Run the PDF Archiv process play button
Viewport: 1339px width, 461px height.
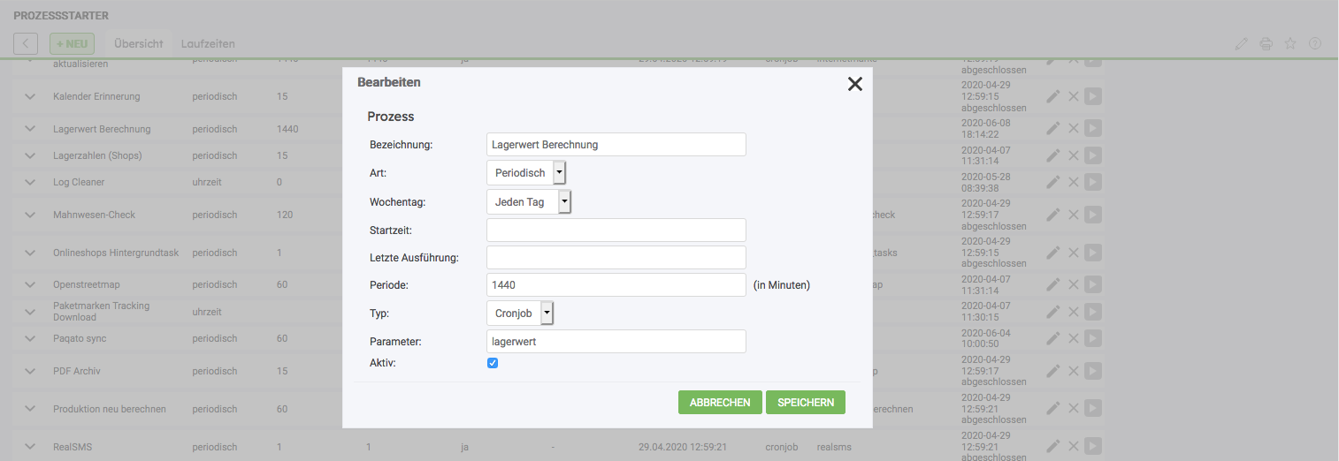pos(1093,371)
